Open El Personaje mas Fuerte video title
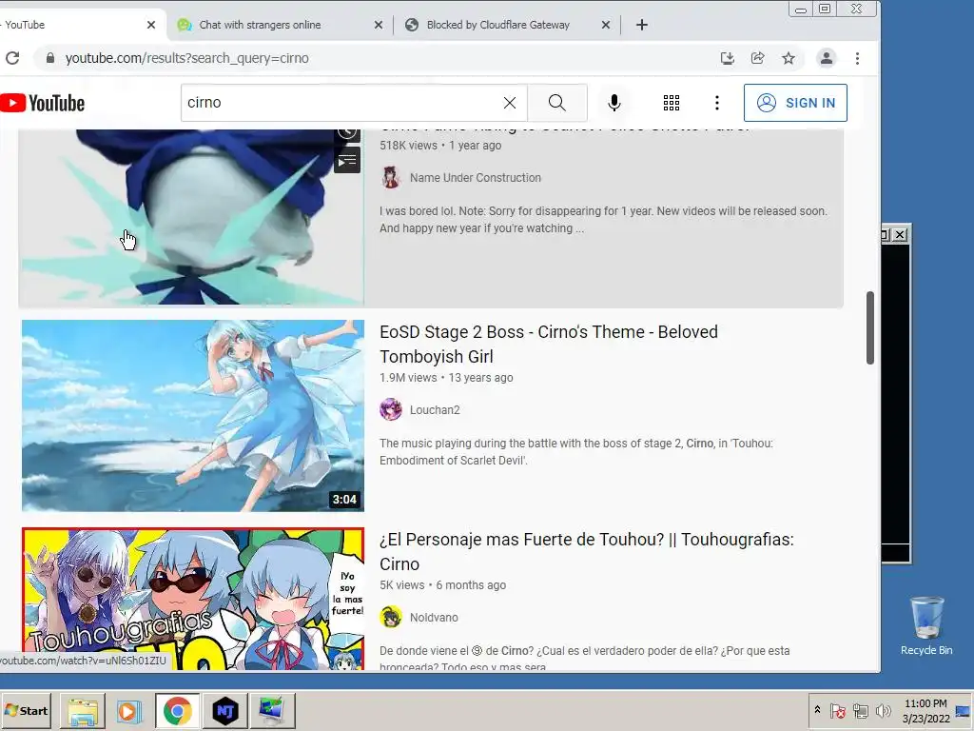974x731 pixels. [586, 552]
